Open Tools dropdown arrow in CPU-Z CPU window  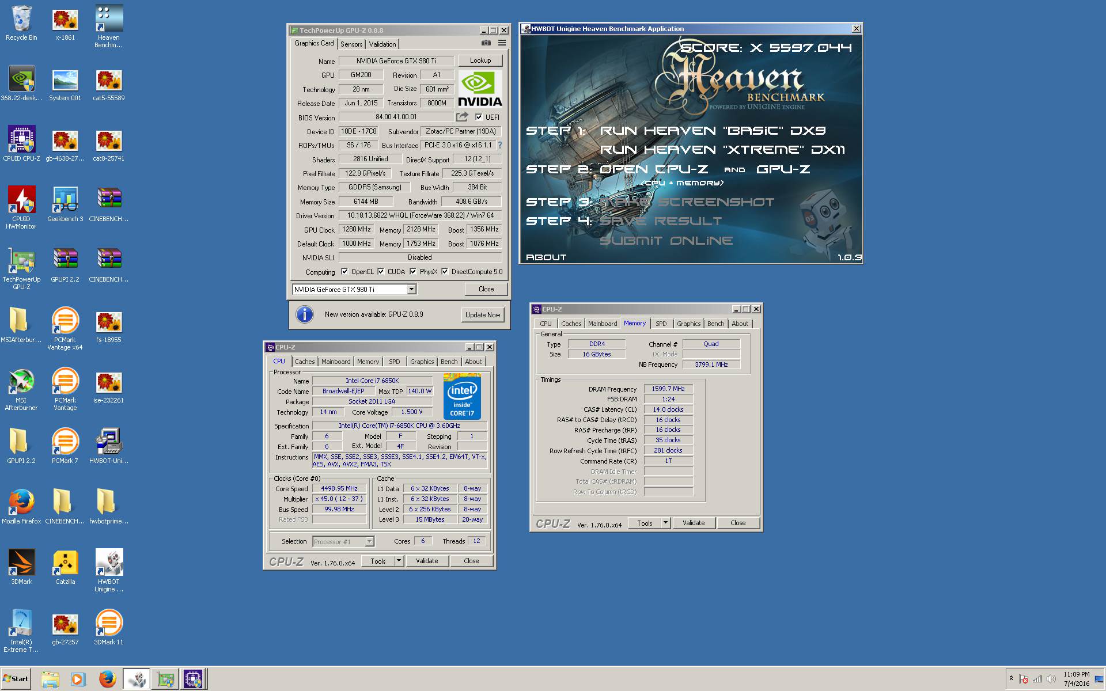coord(399,561)
